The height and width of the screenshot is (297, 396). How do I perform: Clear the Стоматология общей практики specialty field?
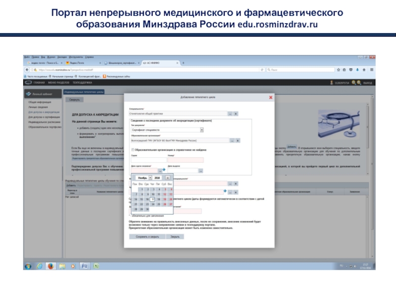(236, 114)
